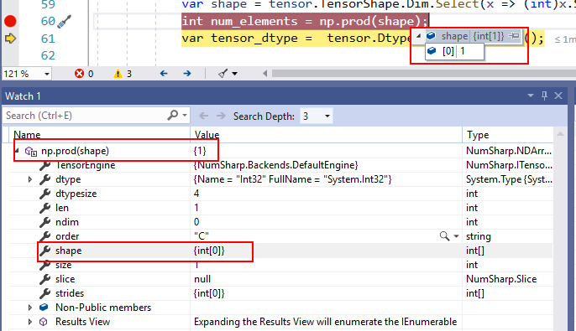Click the Watch list scrollbar up arrow

560,135
